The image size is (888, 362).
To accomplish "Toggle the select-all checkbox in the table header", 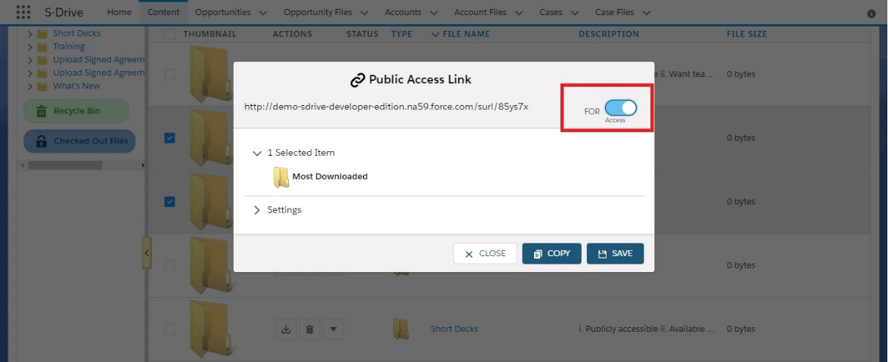I will 169,34.
